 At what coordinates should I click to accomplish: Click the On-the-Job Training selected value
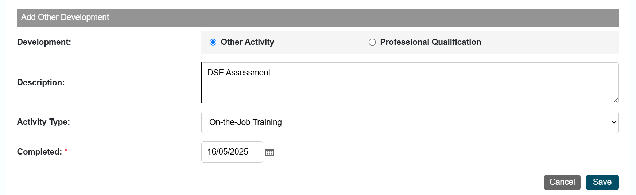tap(245, 122)
